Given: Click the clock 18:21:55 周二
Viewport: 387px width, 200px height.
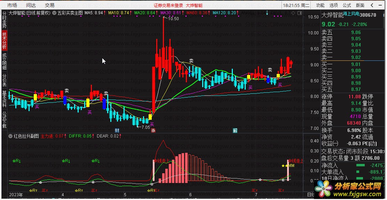Looking at the screenshot, I should [x=296, y=6].
